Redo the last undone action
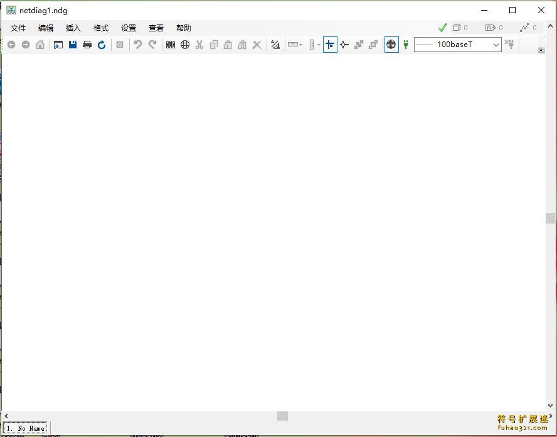The image size is (557, 437). pyautogui.click(x=151, y=45)
